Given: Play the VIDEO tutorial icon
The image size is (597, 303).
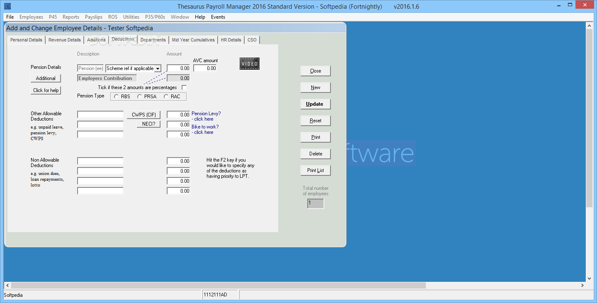Looking at the screenshot, I should tap(250, 63).
